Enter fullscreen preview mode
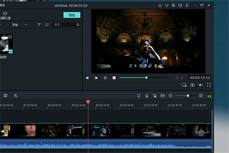229x153 pixels. tap(209, 85)
